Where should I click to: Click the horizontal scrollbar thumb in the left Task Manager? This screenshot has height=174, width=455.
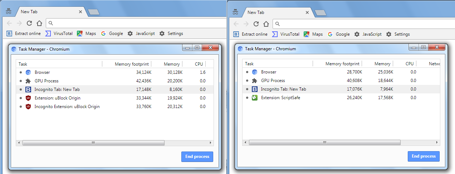[93, 143]
